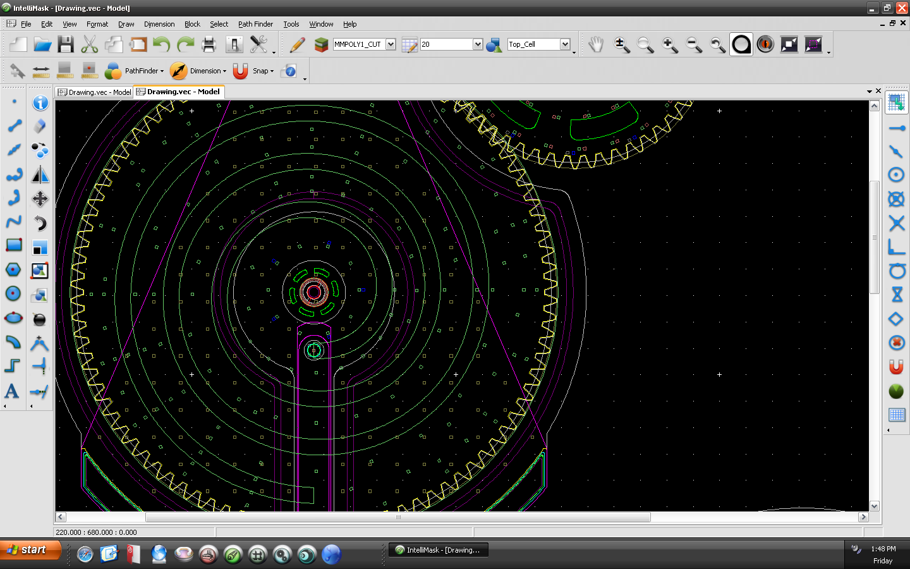This screenshot has height=569, width=910.
Task: Toggle the red magnet snap icon on right
Action: (x=896, y=367)
